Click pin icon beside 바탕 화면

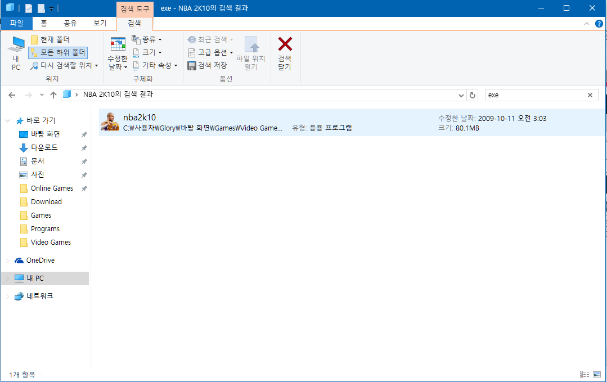tap(84, 134)
